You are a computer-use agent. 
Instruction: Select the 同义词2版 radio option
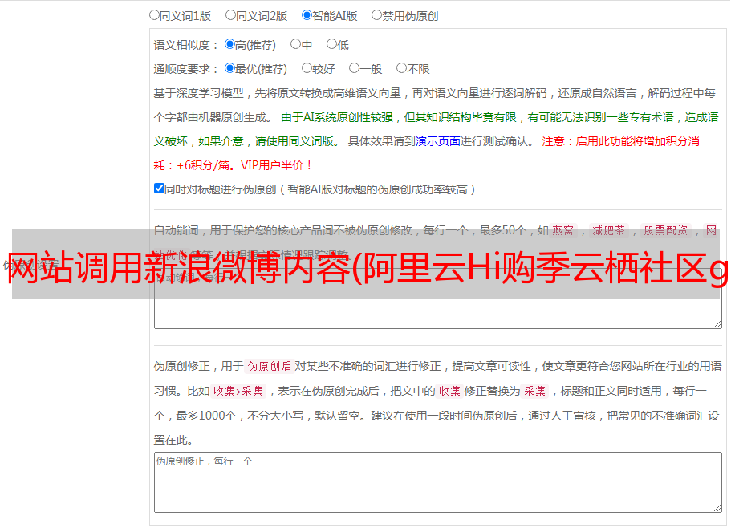230,15
